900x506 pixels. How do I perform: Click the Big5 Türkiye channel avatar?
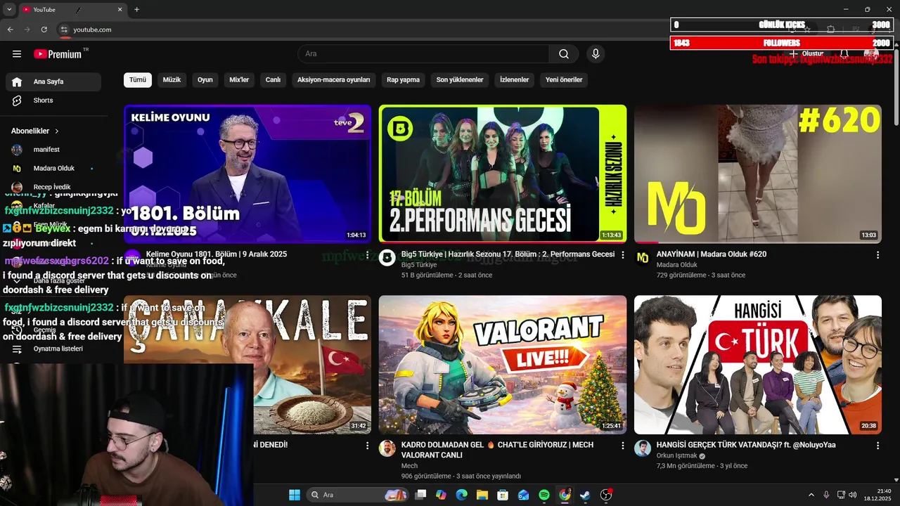pyautogui.click(x=387, y=258)
